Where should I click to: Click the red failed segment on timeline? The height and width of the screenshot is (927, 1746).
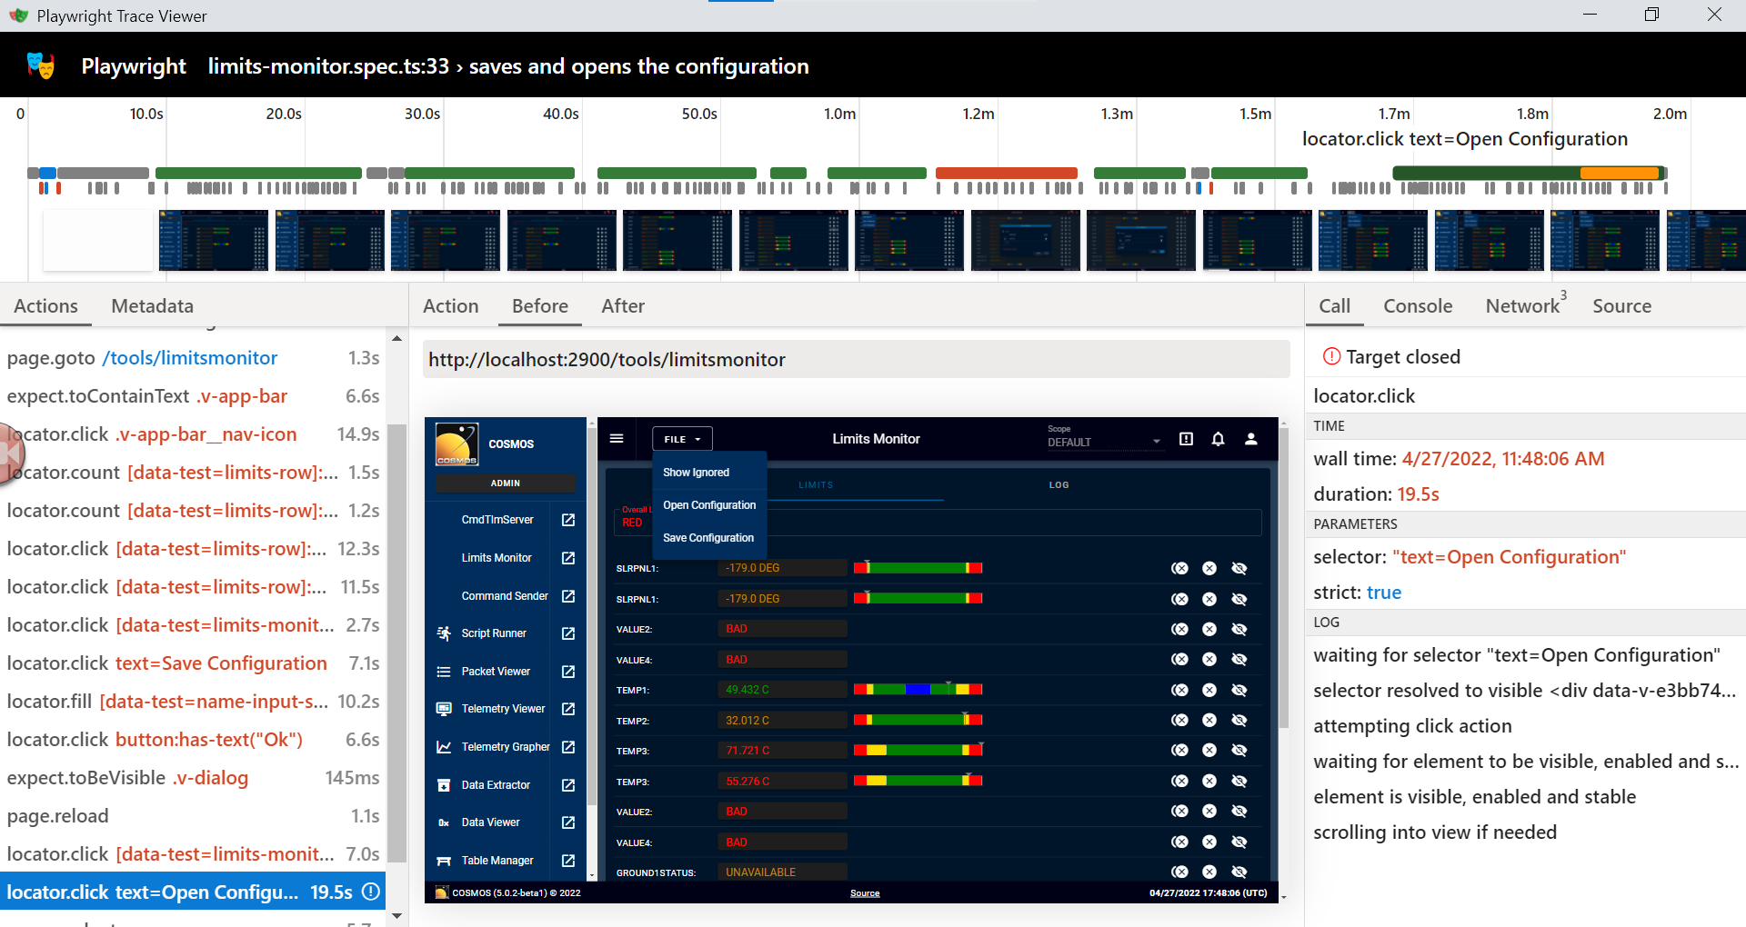click(x=1006, y=173)
